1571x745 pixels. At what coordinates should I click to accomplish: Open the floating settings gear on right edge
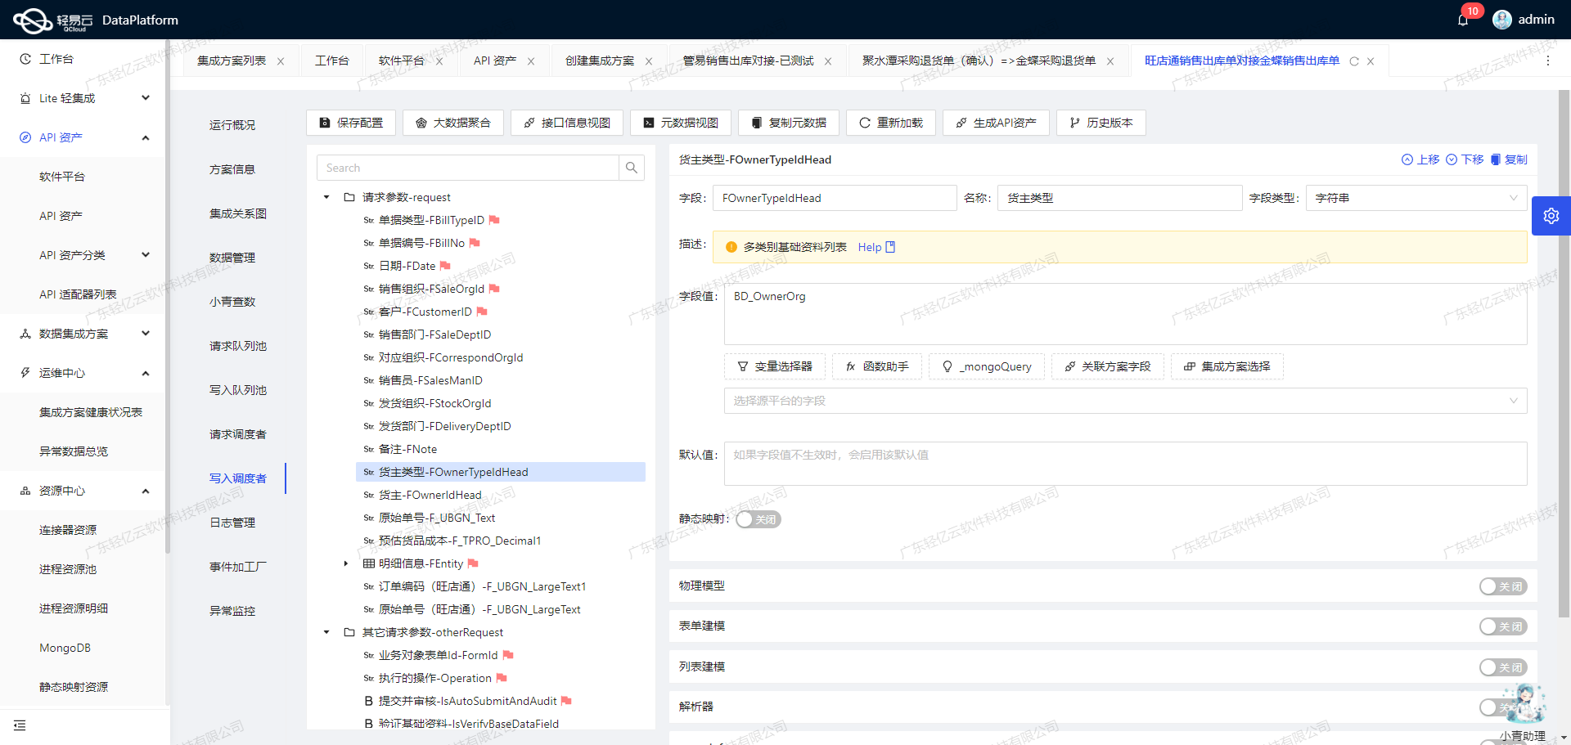[x=1551, y=215]
